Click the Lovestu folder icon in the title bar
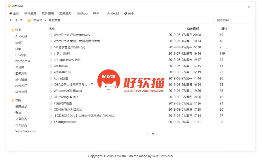 (10, 6)
